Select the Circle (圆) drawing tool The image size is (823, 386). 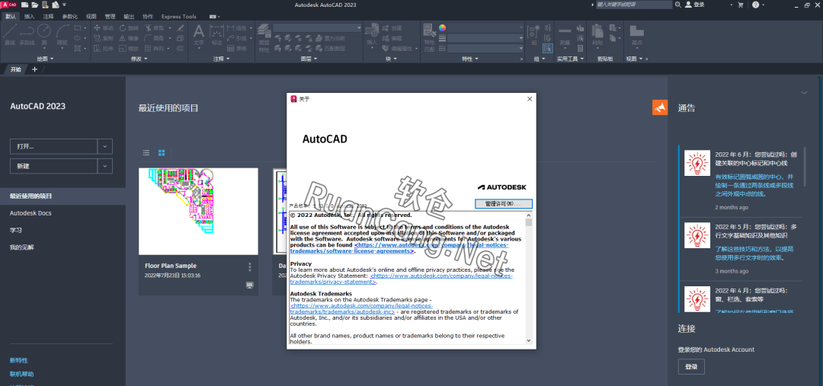tap(44, 33)
